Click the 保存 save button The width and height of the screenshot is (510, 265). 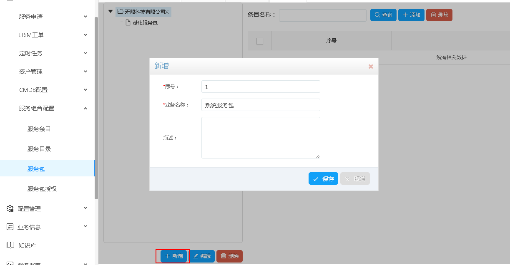[323, 178]
